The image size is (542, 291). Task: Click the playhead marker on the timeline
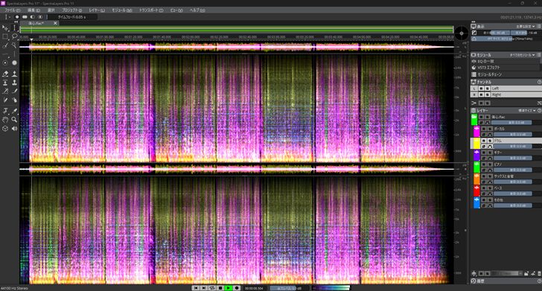(31, 39)
